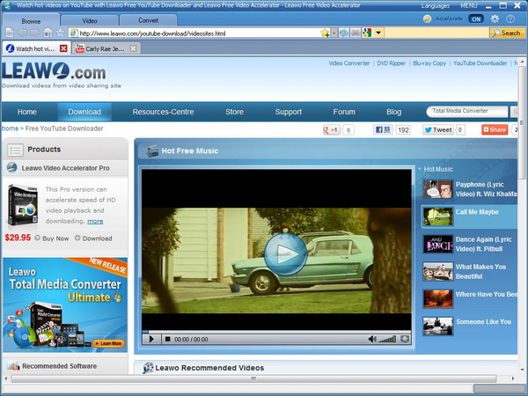Click the Facebook like button
Screen dimensions: 528x396
point(383,129)
